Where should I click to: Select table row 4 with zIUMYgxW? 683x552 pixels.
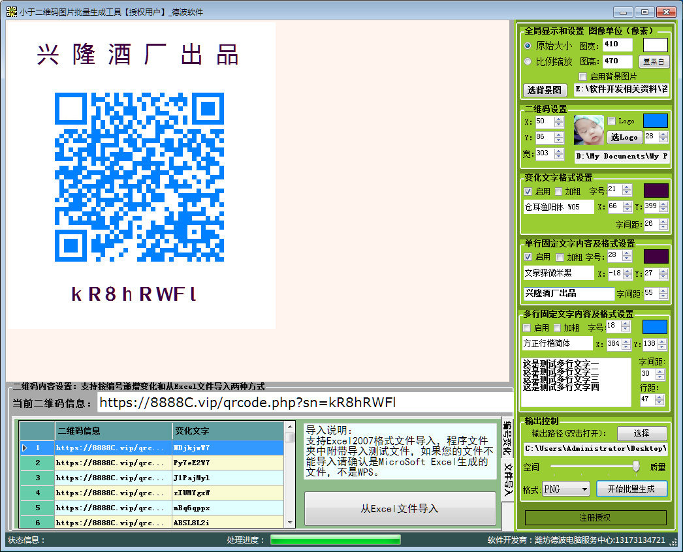click(x=152, y=493)
